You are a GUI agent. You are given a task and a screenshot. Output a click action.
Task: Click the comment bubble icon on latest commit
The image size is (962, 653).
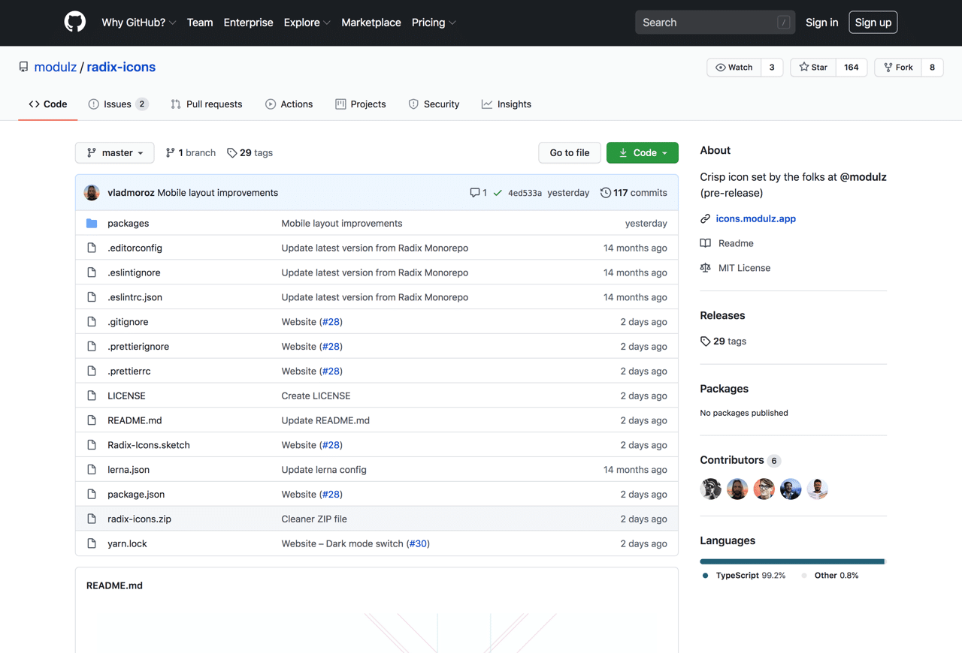tap(474, 193)
